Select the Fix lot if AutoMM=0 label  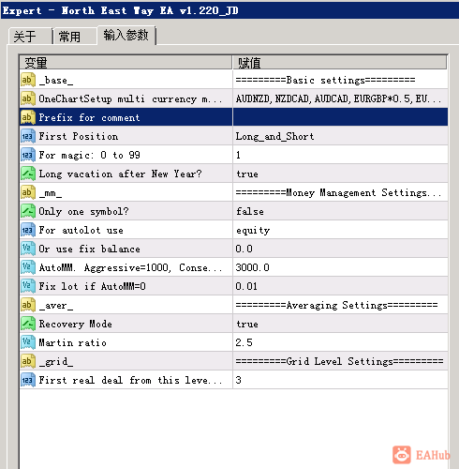[92, 286]
